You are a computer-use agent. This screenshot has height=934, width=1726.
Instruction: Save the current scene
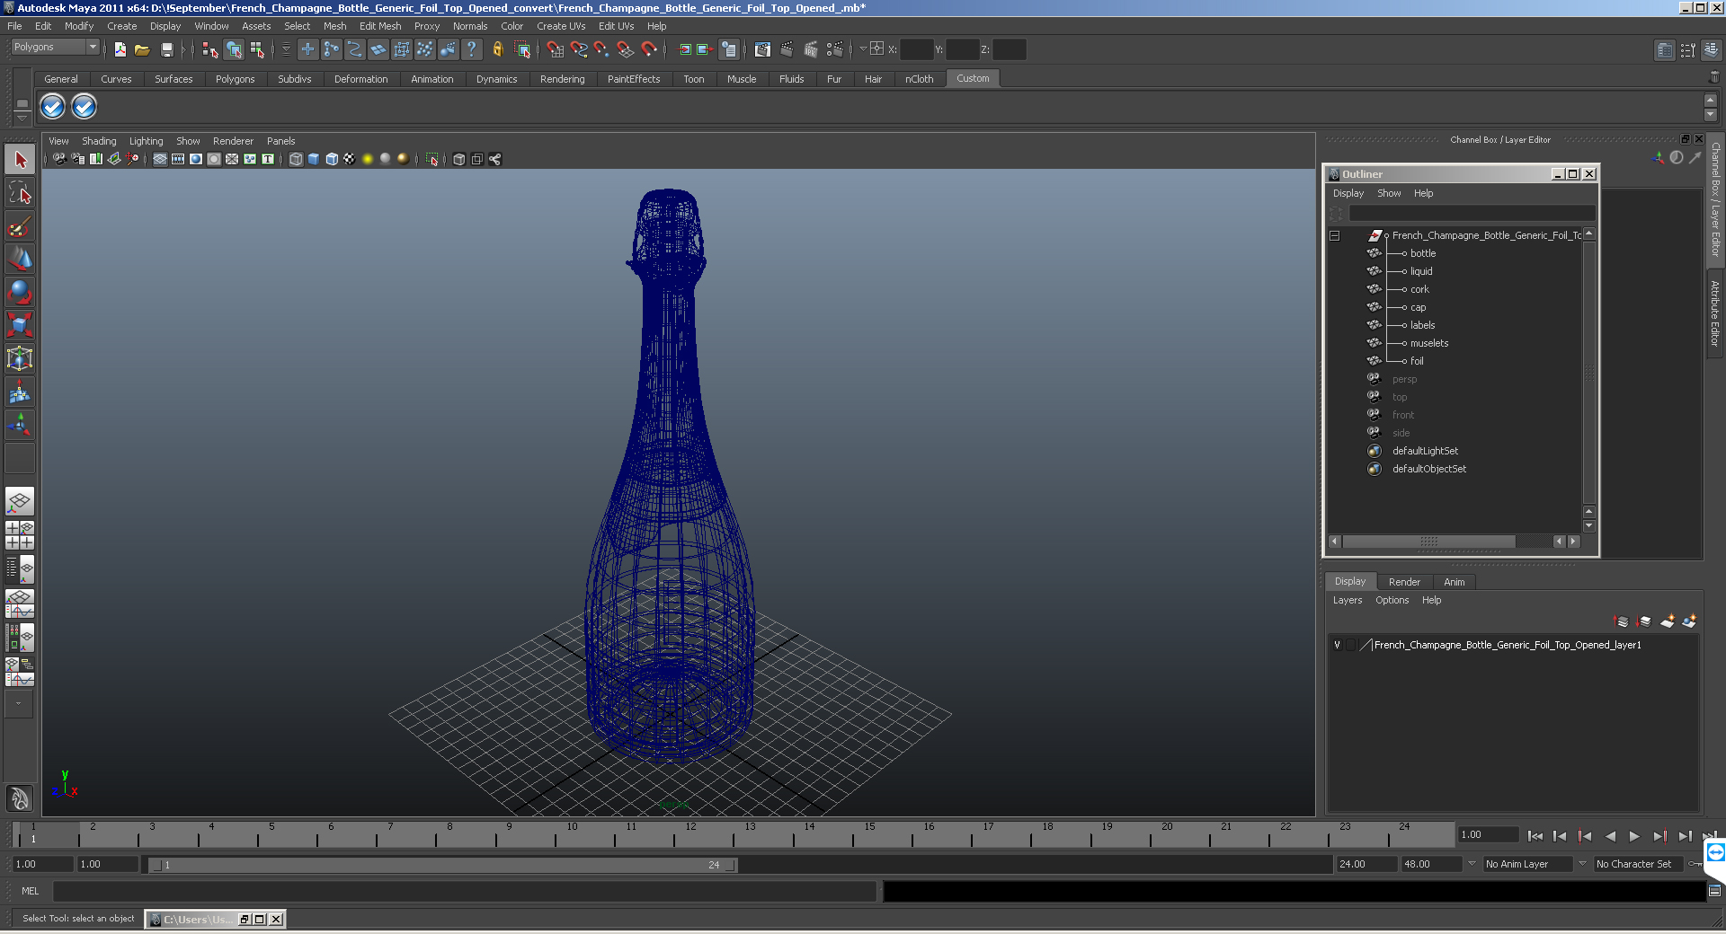pyautogui.click(x=166, y=49)
